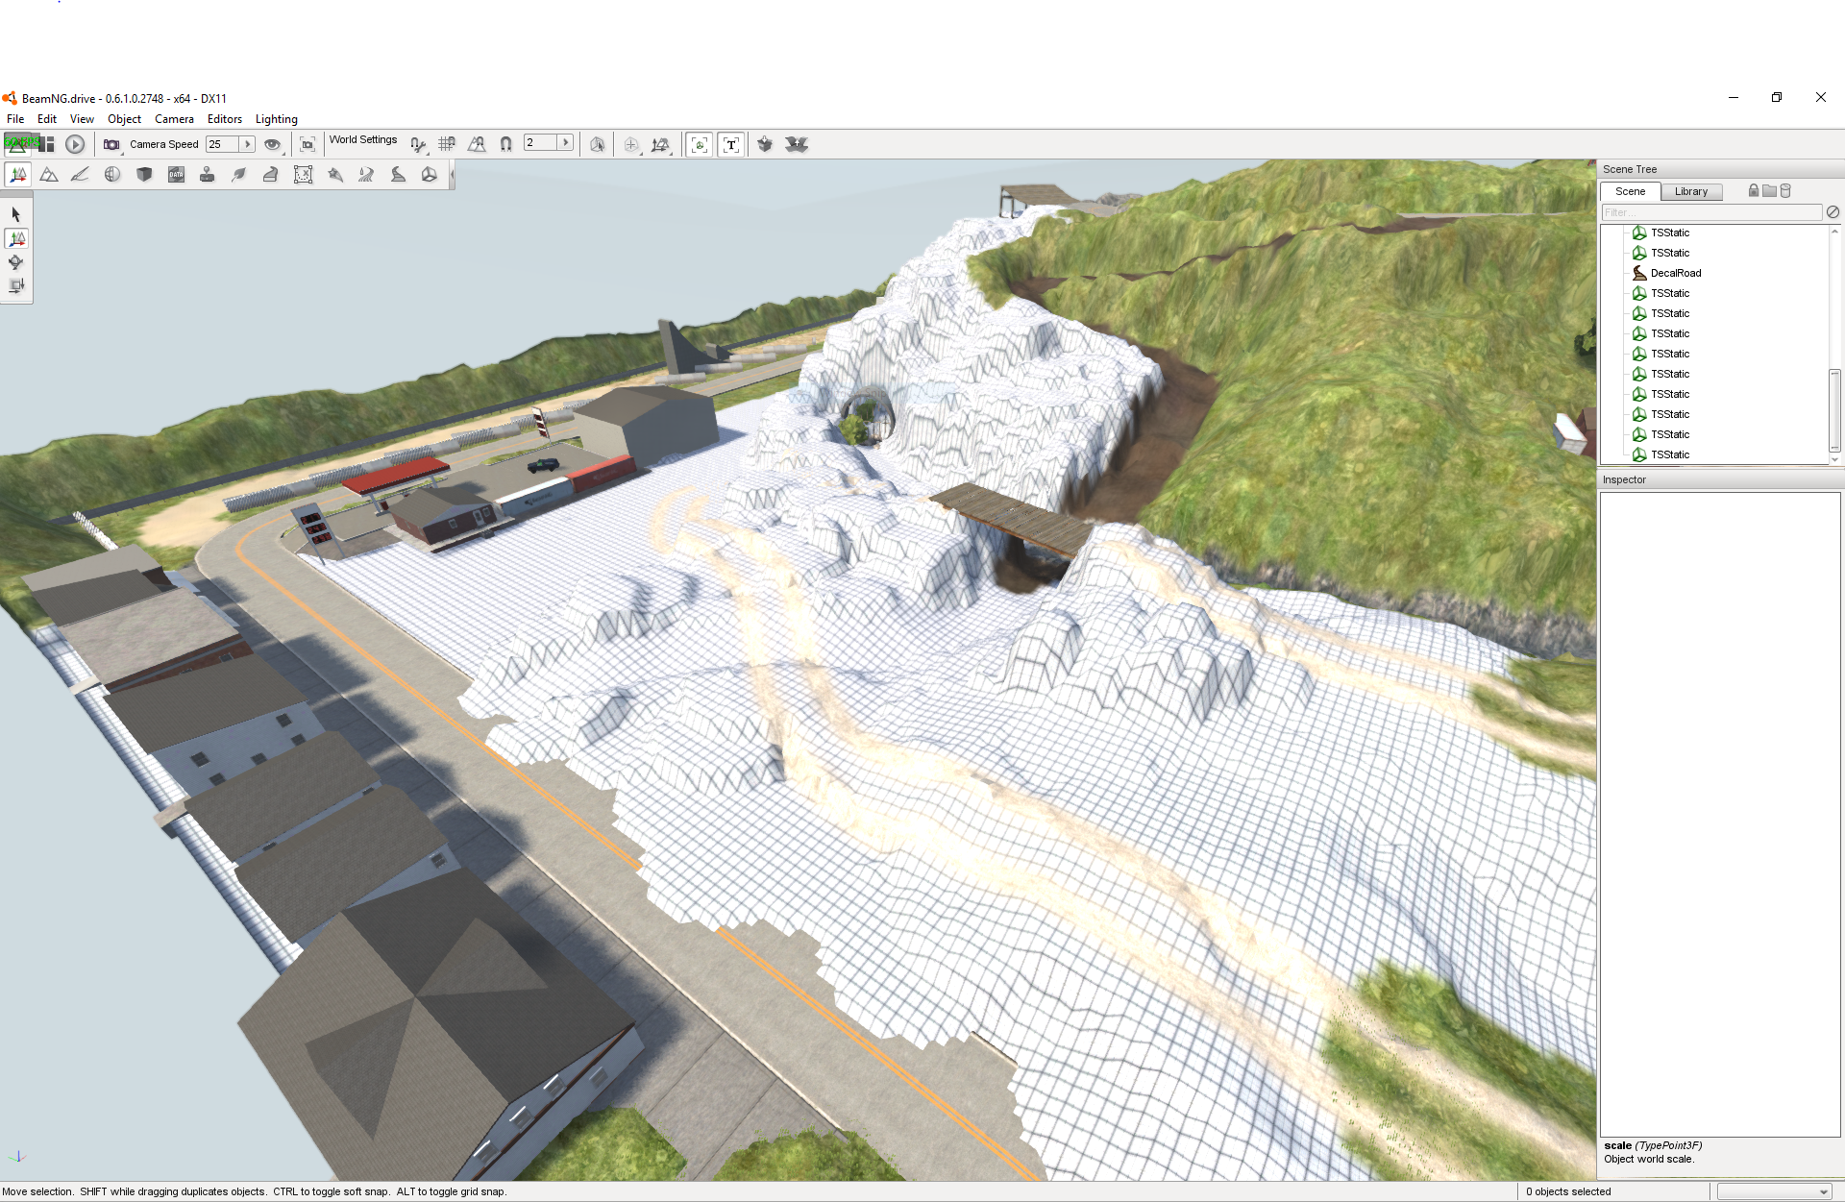The height and width of the screenshot is (1202, 1845).
Task: Toggle snap to terrain
Action: 477,144
